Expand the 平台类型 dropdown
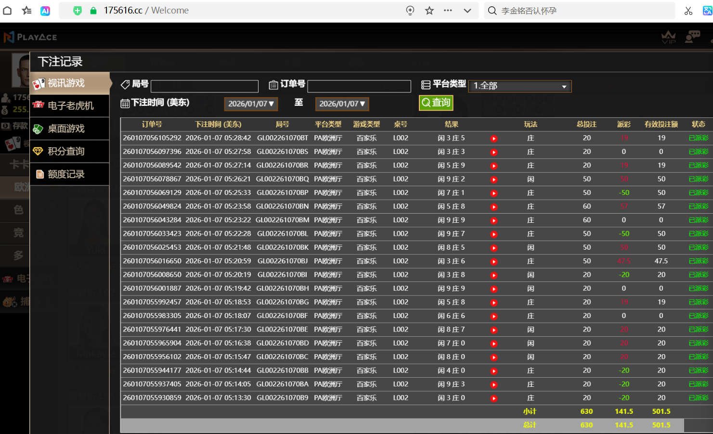The image size is (713, 434). [x=519, y=86]
